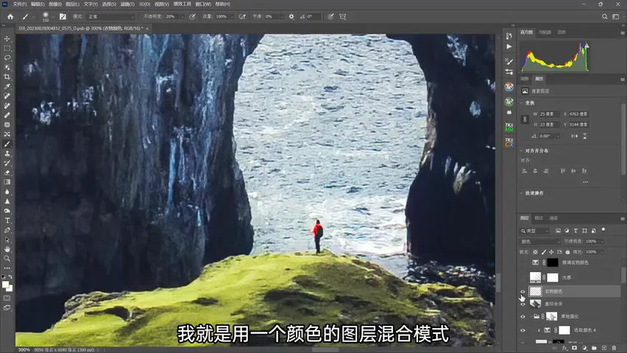Toggle visibility of 草地强化 group
The width and height of the screenshot is (627, 353).
tap(522, 317)
